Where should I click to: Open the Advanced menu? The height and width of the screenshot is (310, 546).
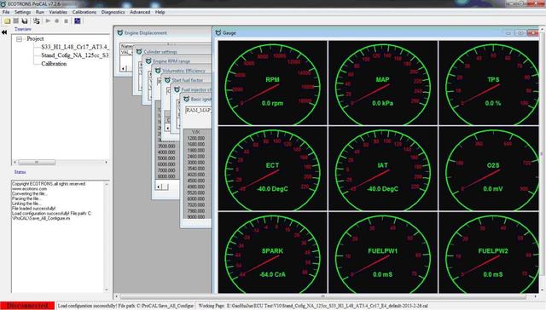pos(140,12)
